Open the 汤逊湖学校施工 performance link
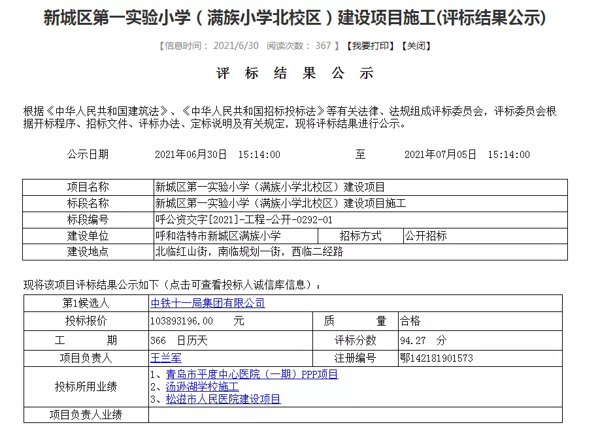 point(202,386)
